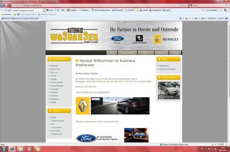The image size is (230, 152).
Task: Open Windows Media Player taskbar icon
Action: coord(29,149)
